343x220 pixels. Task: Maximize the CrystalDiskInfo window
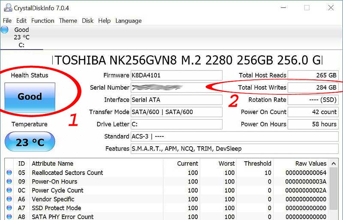click(x=307, y=8)
